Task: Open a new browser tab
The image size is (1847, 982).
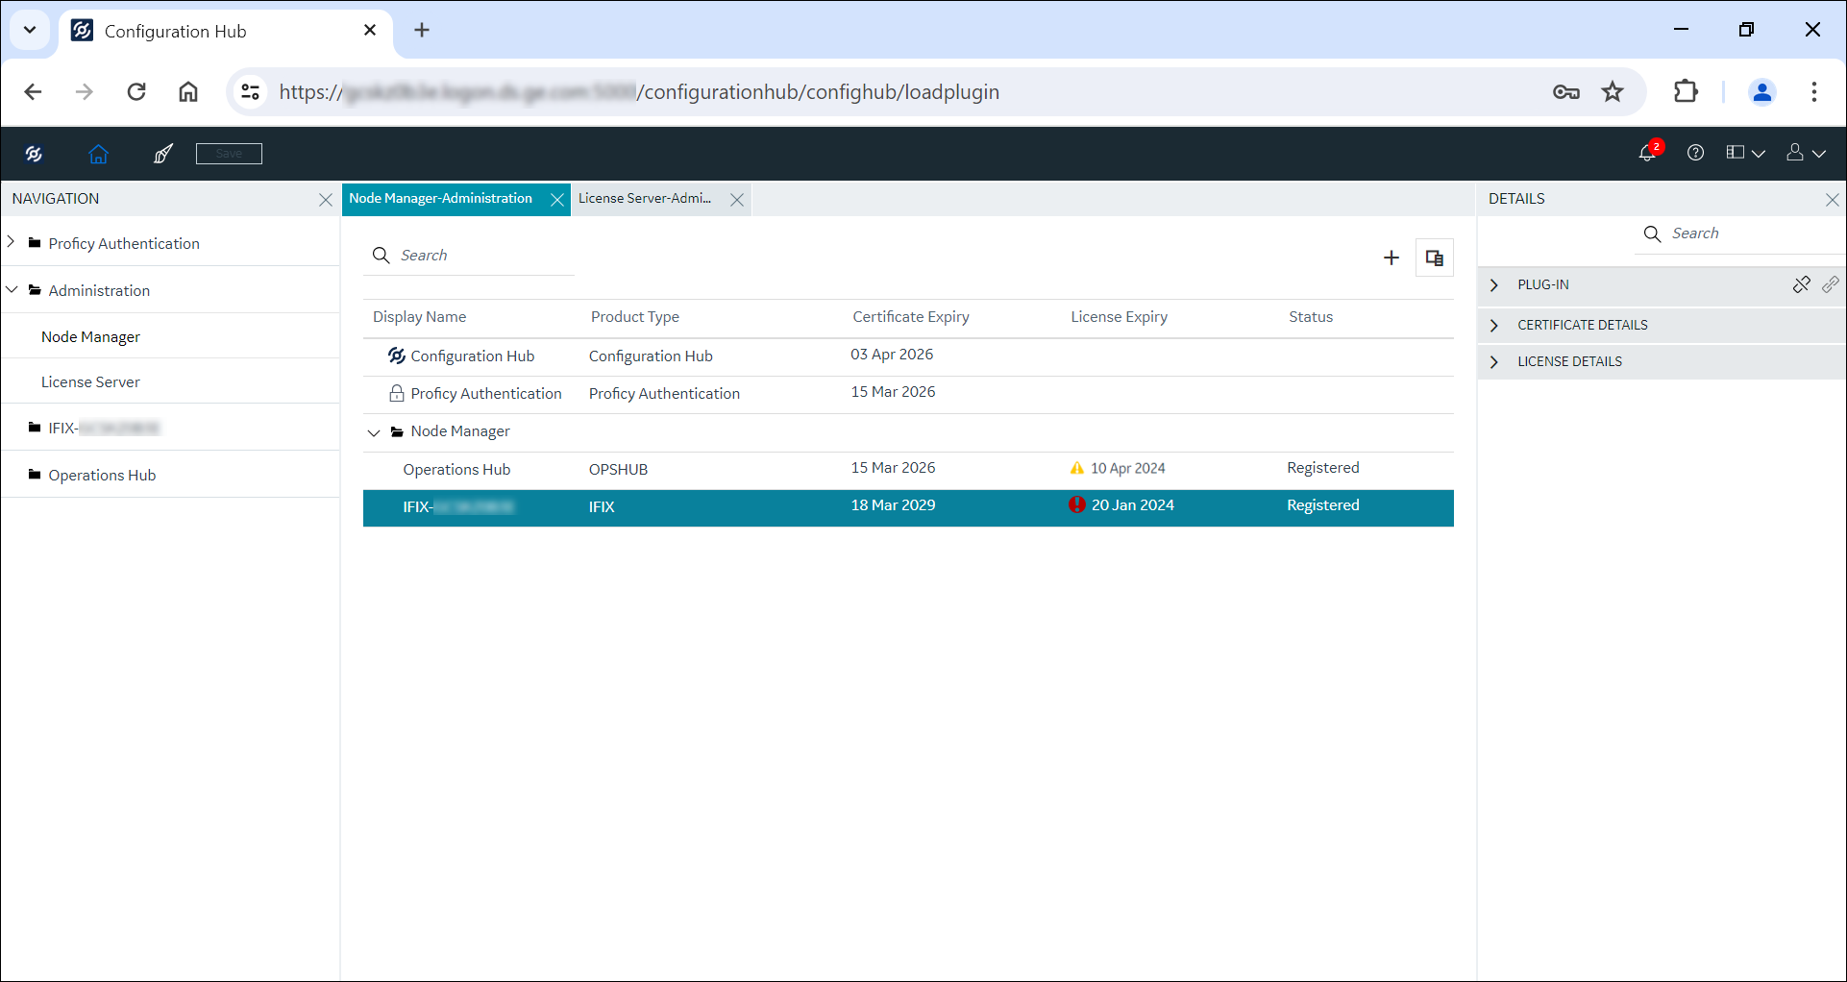Action: coord(422,30)
